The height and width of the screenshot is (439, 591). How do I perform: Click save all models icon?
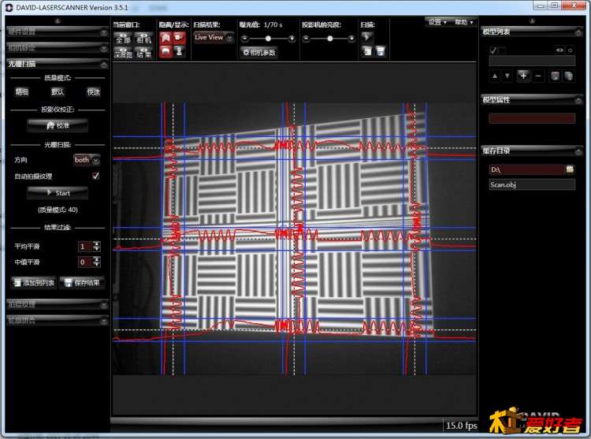(568, 76)
